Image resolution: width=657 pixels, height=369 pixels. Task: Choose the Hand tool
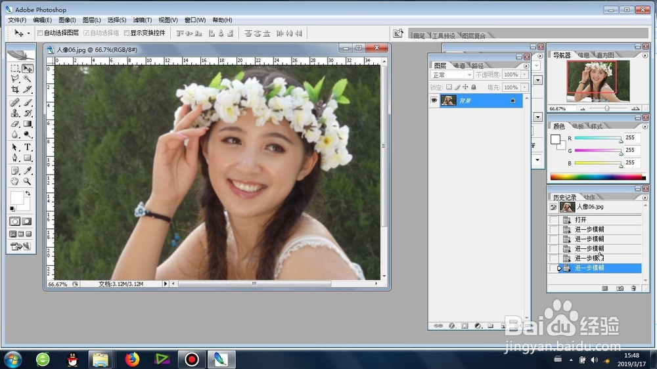coord(14,181)
